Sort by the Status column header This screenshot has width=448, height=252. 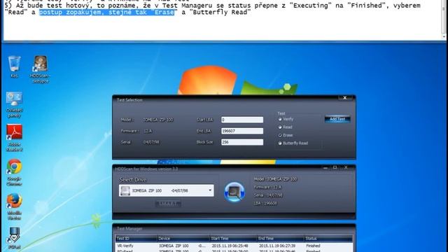pos(328,238)
